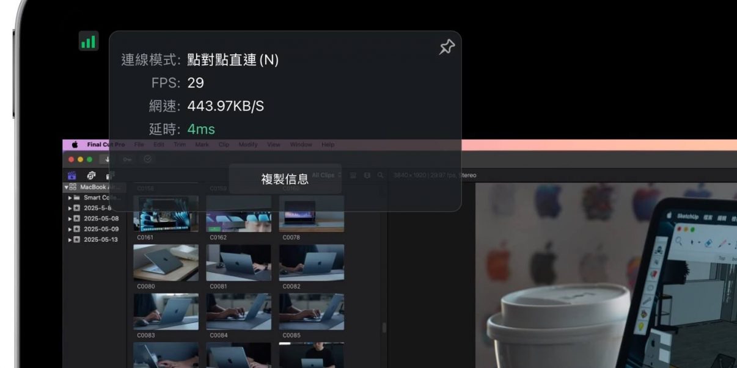Select clip thumbnail C0080
Screen dimensions: 737x368
166,263
